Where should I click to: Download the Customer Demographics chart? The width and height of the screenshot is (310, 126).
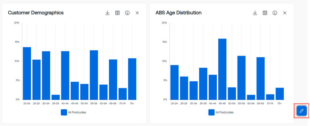tap(107, 13)
